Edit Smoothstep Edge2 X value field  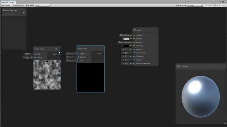coord(71,57)
